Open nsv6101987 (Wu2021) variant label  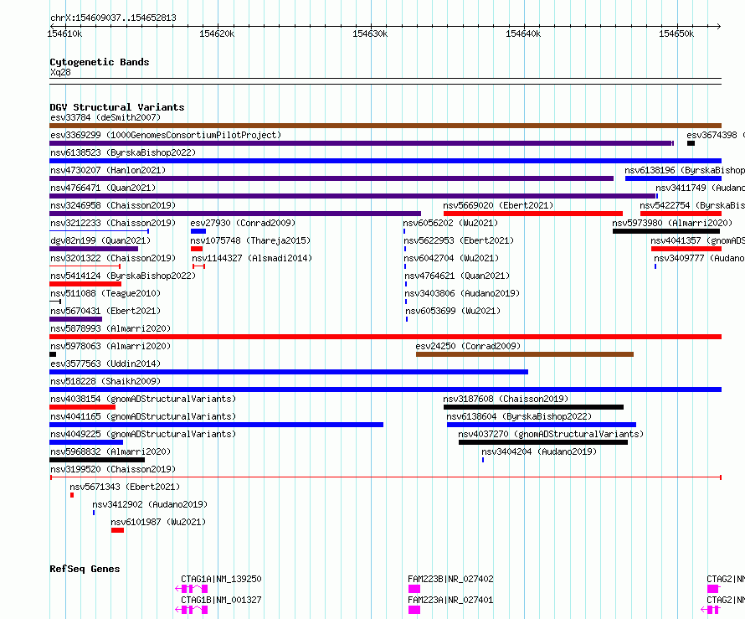click(158, 522)
